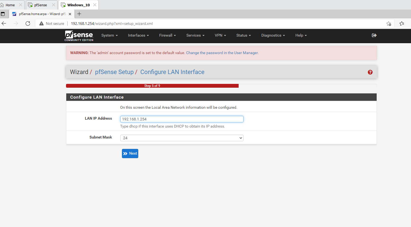Screen dimensions: 411x227
Task: Click the Configure LAN Interface breadcrumb link
Action: (172, 72)
